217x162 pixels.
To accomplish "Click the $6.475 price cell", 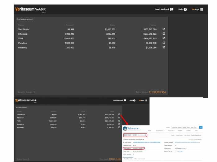I will point(112,48).
